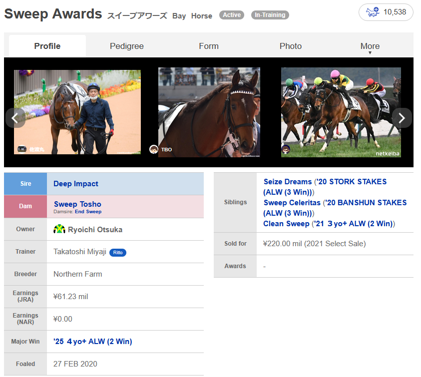Switch to the Photo tab
The image size is (421, 377).
pos(291,46)
